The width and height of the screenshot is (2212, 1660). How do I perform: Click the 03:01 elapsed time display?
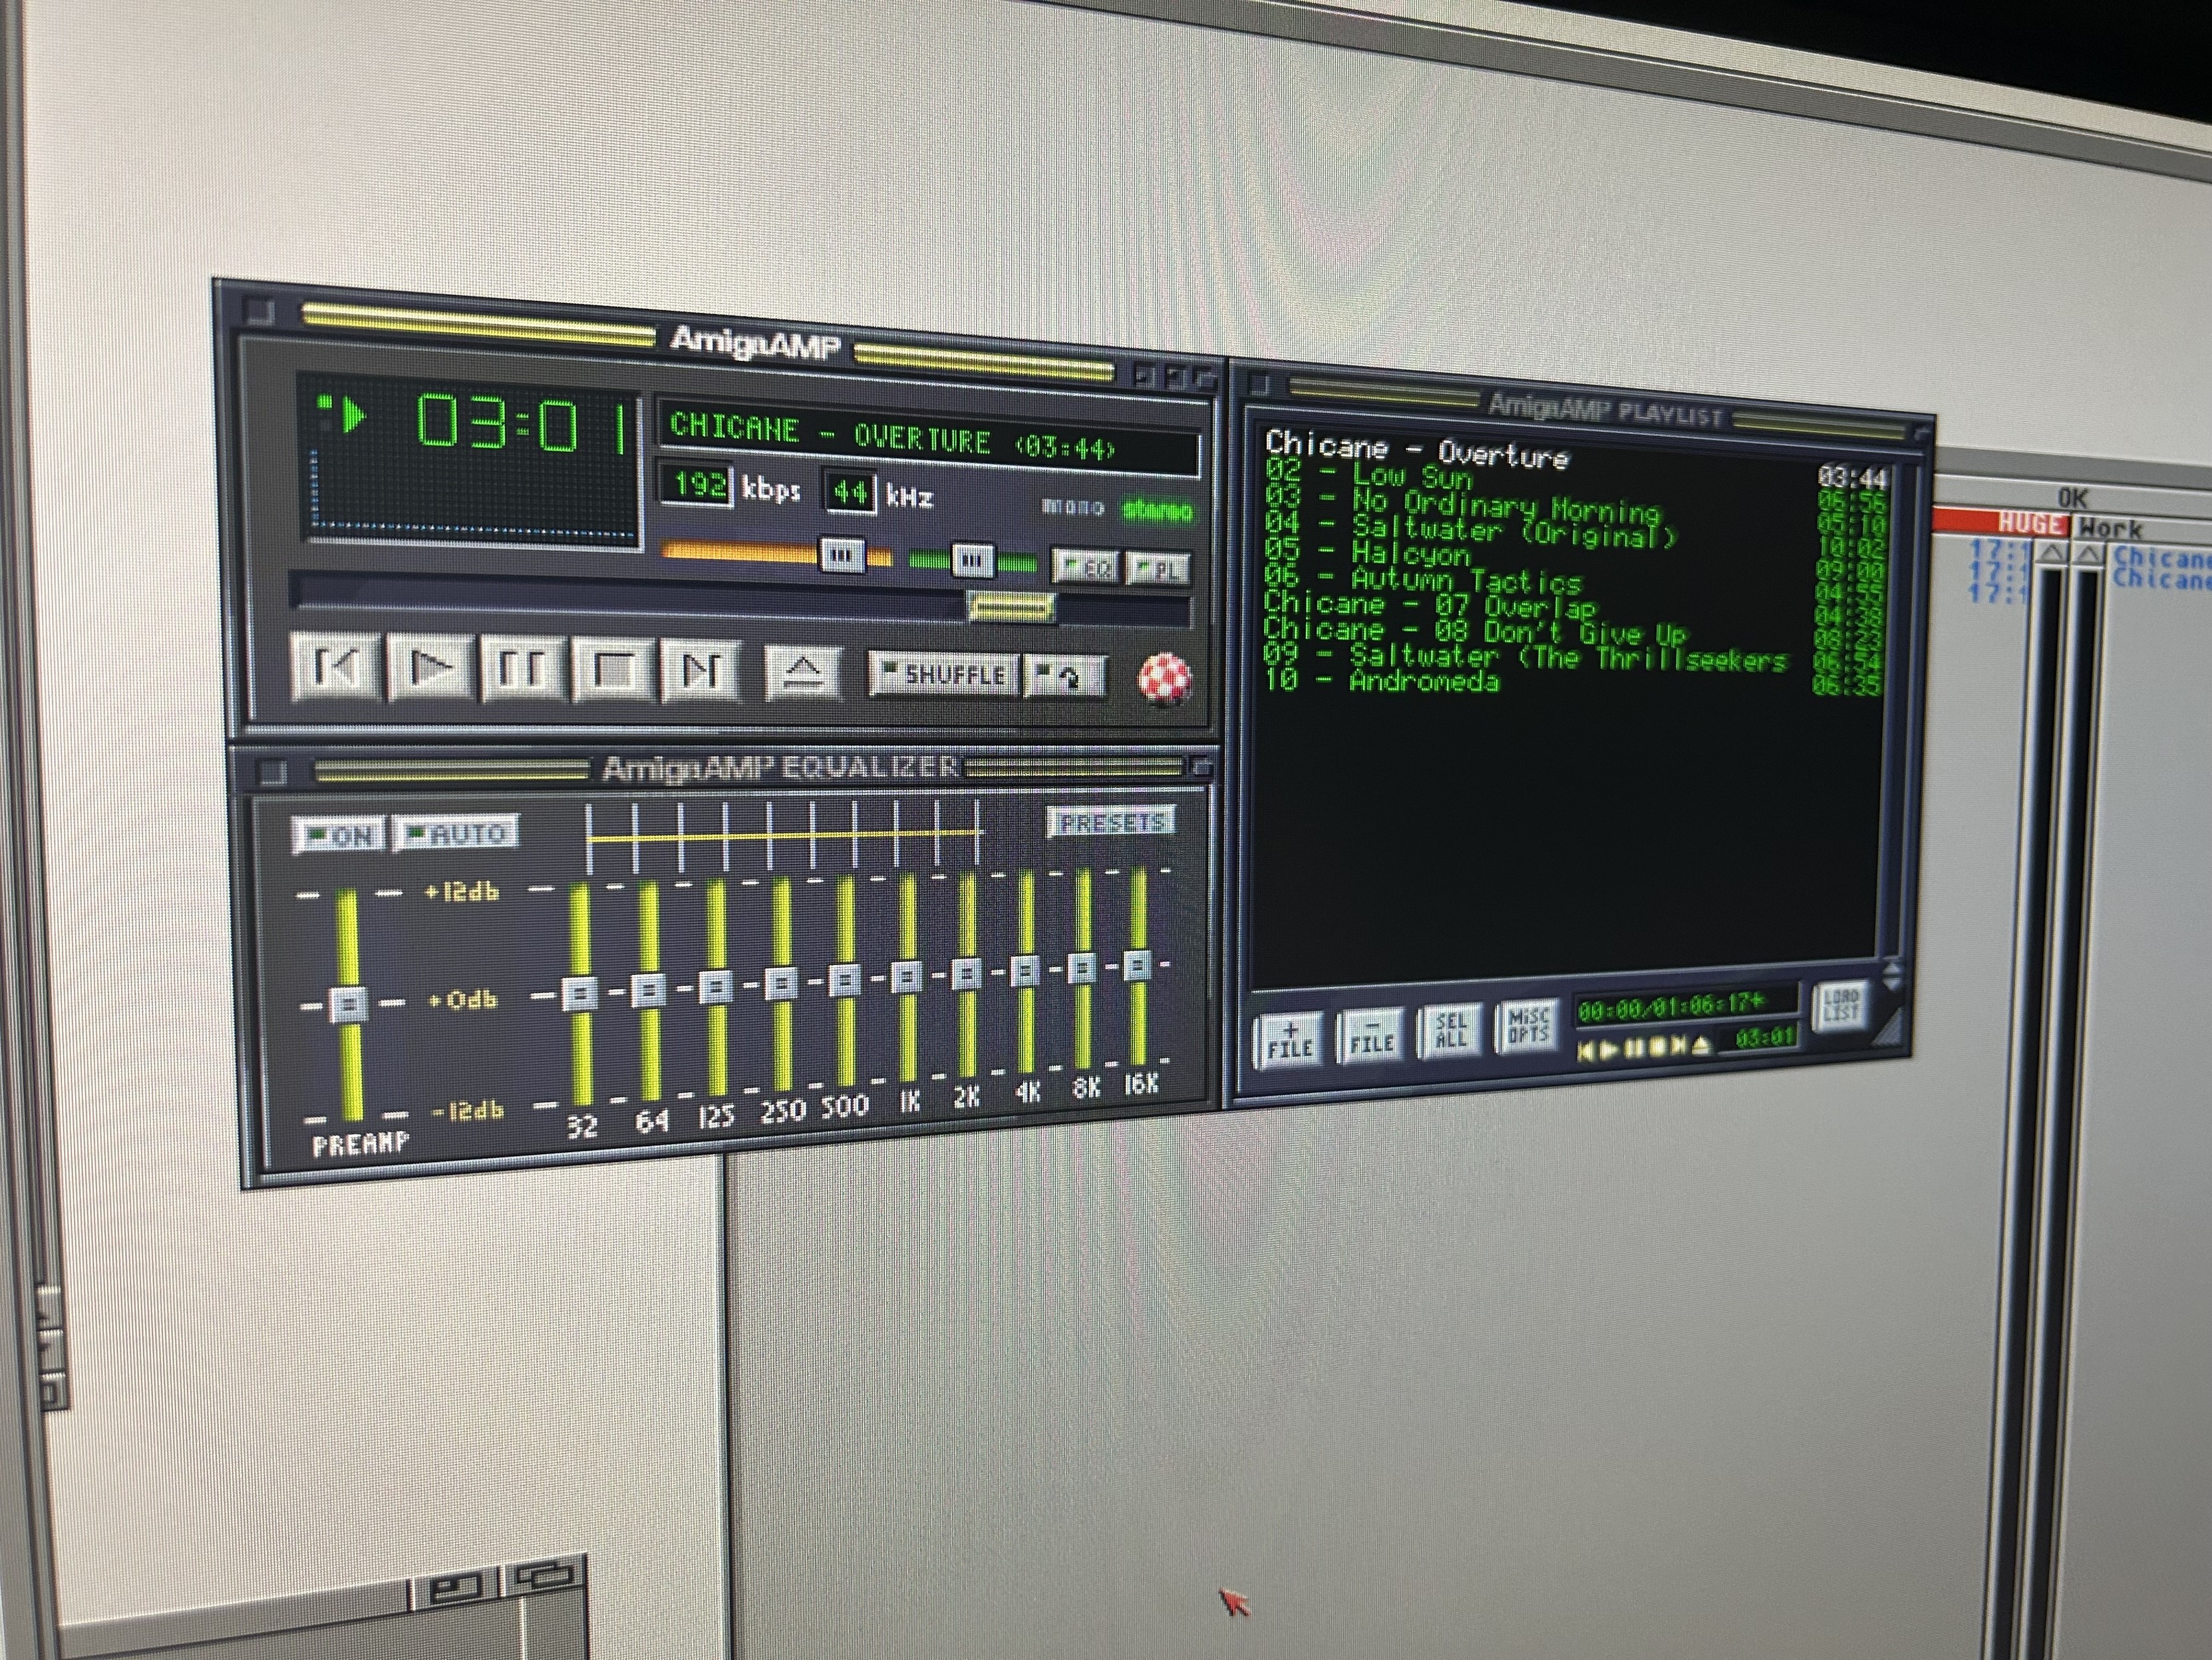523,423
